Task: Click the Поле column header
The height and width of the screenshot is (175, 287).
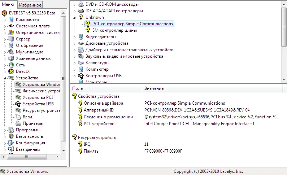Action: (x=106, y=88)
